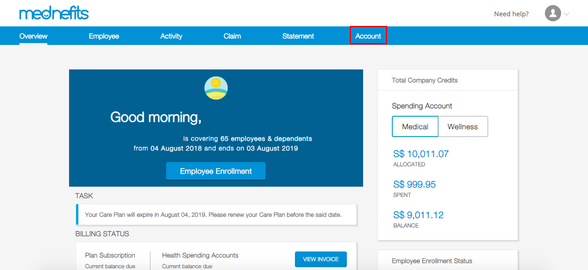Select the Medical spending account toggle

(415, 126)
